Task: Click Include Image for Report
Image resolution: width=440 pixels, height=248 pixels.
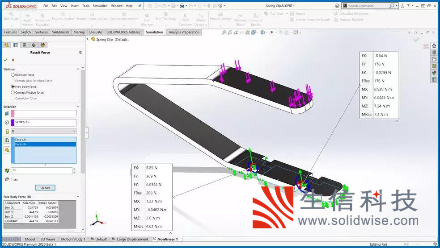Action: (310, 20)
